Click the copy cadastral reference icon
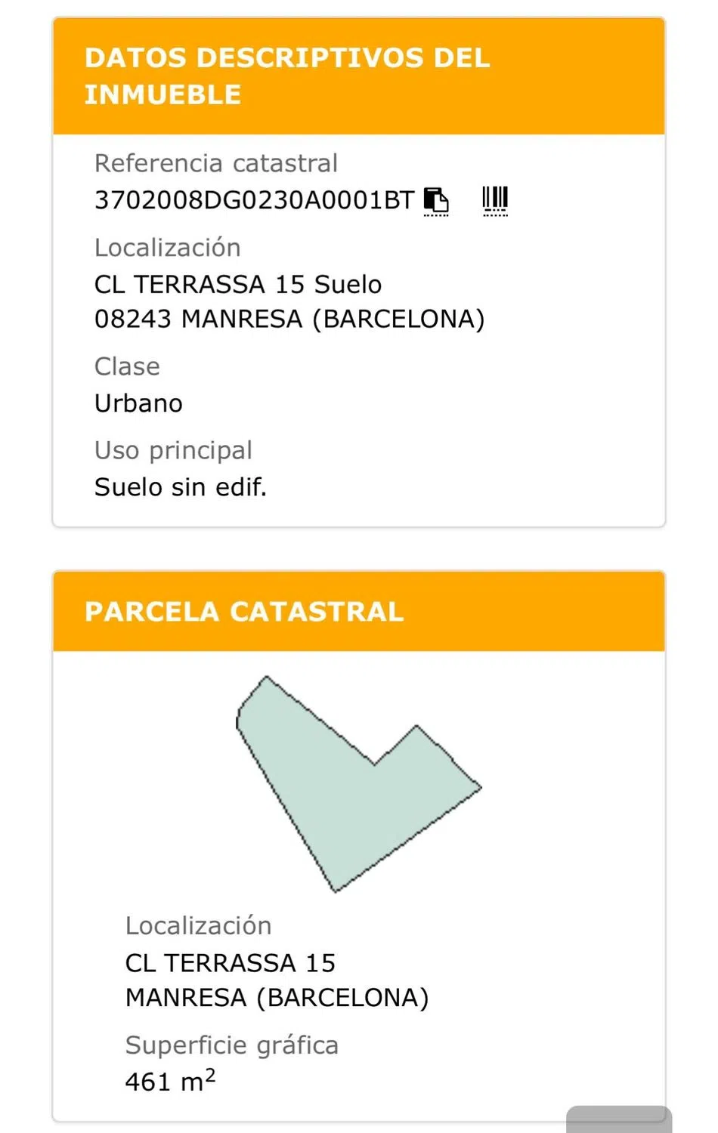The height and width of the screenshot is (1133, 718). click(x=436, y=201)
